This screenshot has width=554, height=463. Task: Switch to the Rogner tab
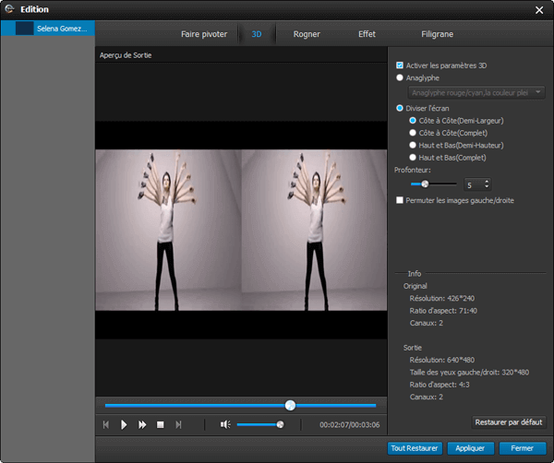[x=307, y=34]
